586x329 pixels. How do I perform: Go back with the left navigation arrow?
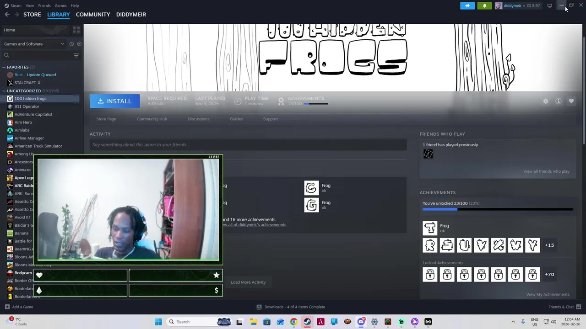point(7,15)
